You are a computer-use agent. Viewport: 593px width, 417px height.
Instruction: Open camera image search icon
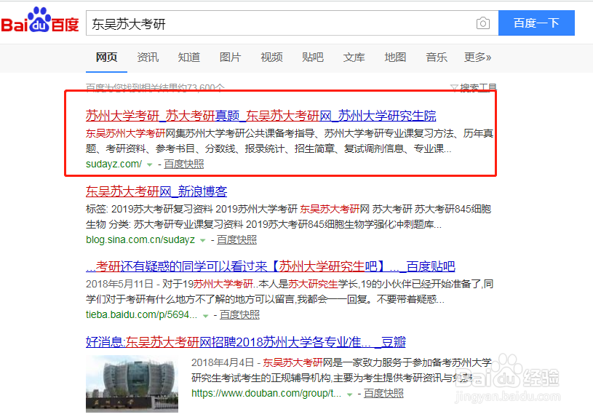click(x=483, y=23)
